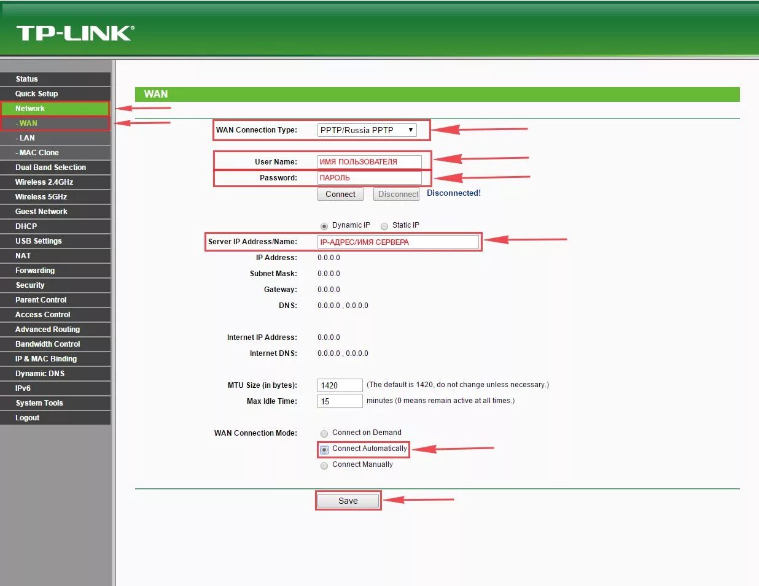This screenshot has width=759, height=586.
Task: Click the Max Idle Time field
Action: pos(340,401)
